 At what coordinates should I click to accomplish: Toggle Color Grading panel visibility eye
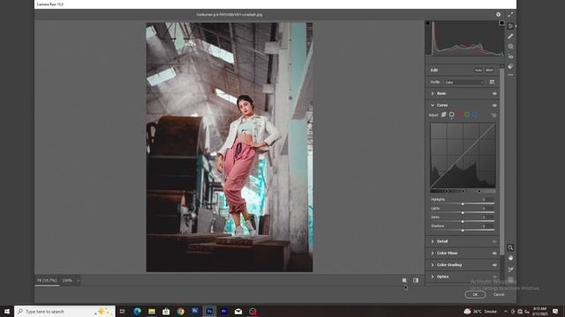(x=494, y=265)
